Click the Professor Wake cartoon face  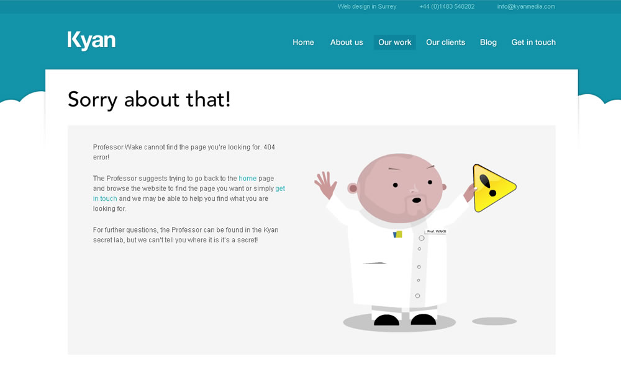pos(399,188)
